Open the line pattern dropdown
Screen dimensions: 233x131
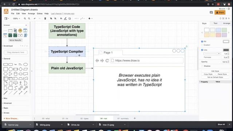[212, 53]
